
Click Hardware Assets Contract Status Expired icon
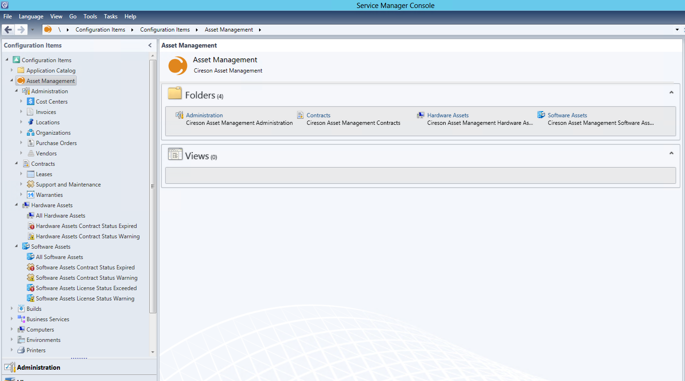coord(31,226)
